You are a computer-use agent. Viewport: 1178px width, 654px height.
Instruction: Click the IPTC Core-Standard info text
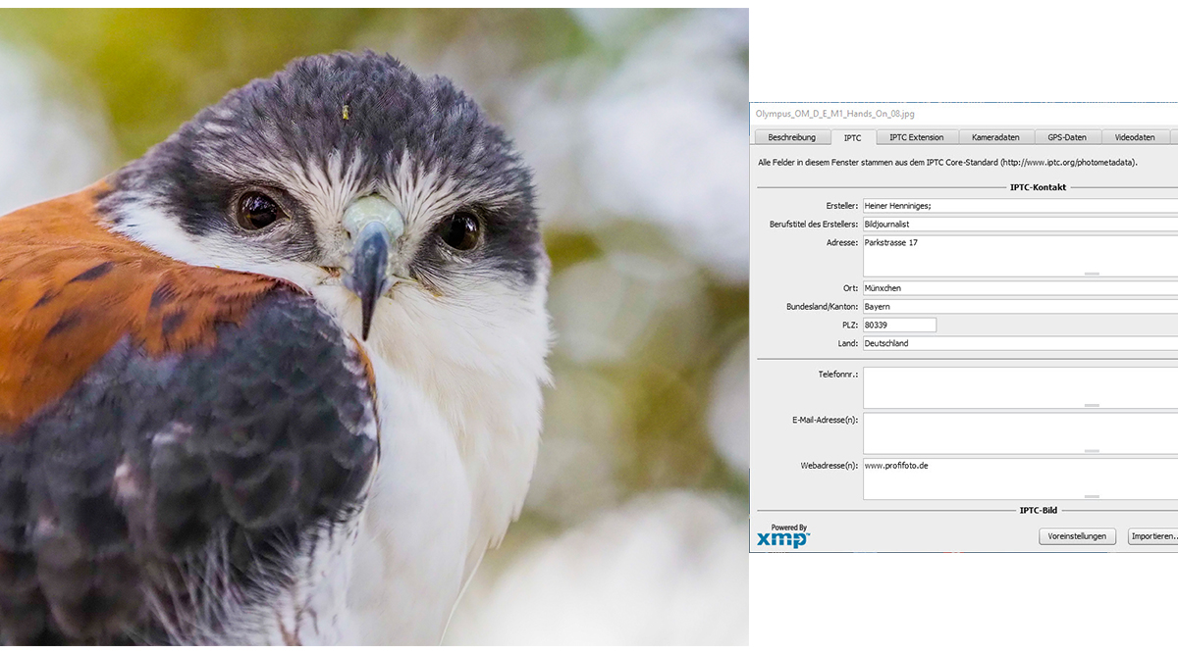947,162
